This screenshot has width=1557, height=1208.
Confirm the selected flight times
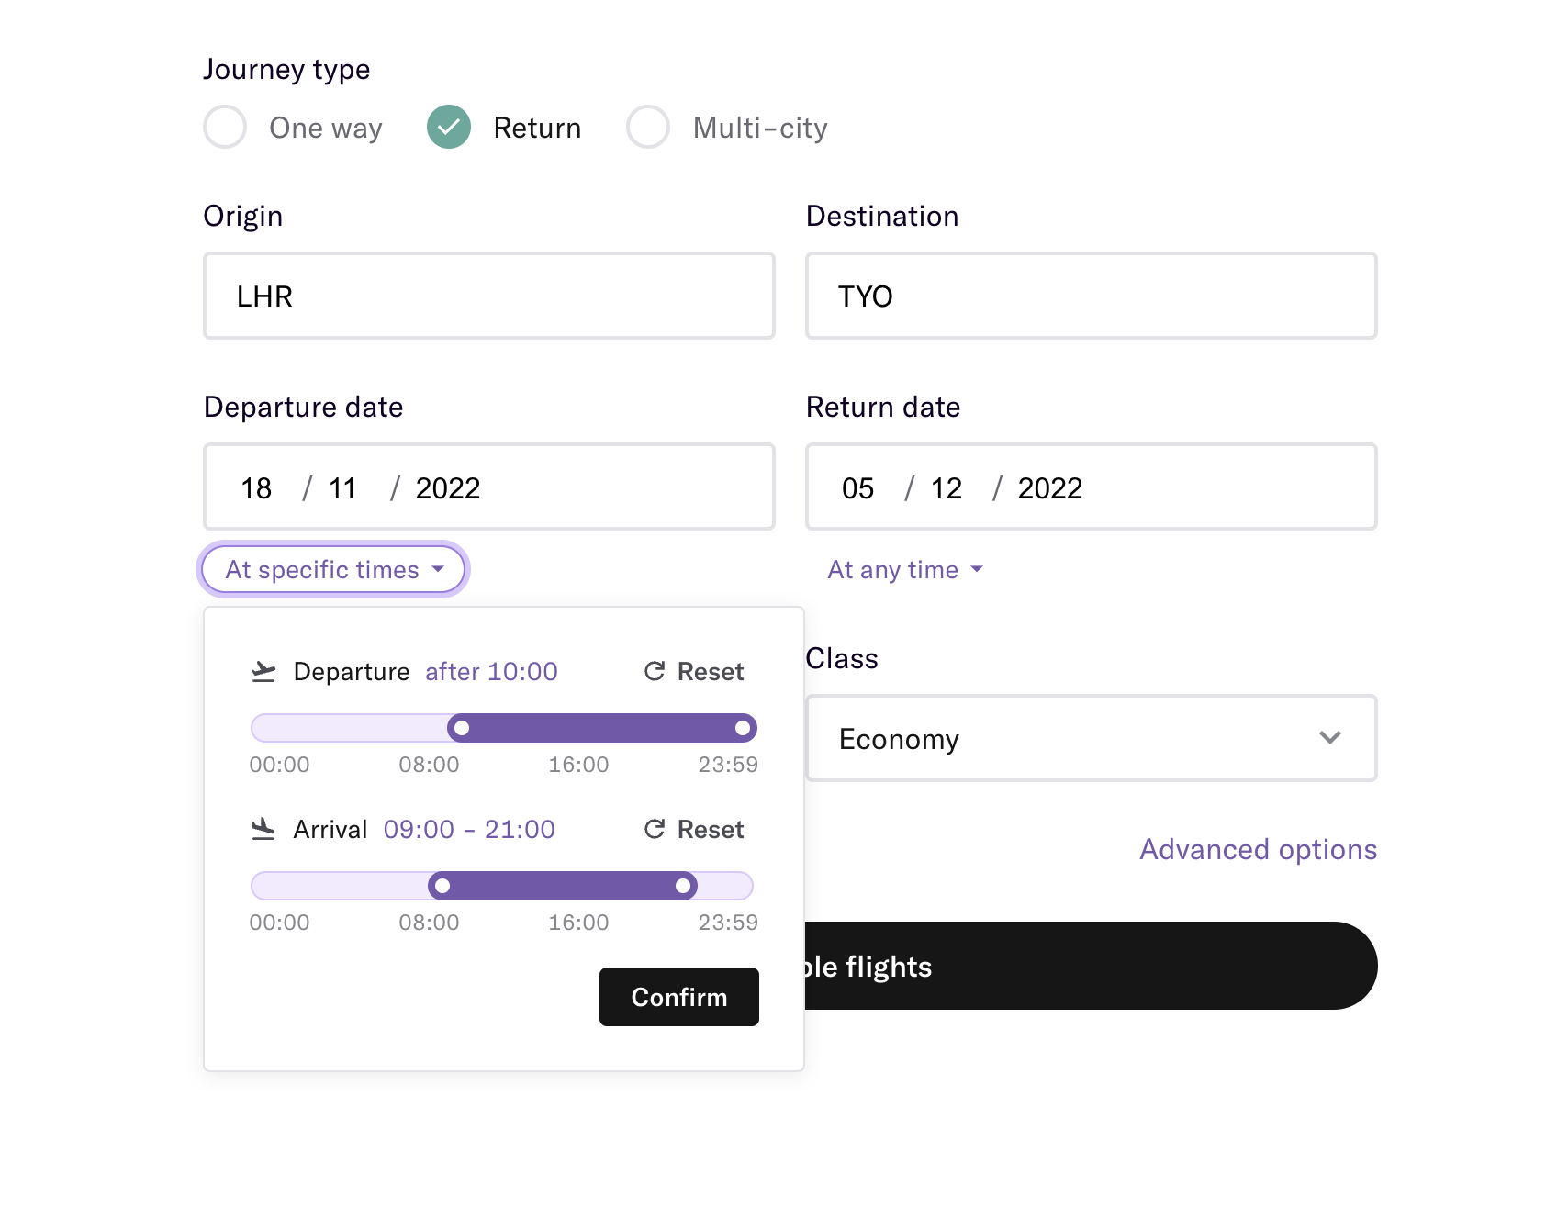pyautogui.click(x=679, y=997)
